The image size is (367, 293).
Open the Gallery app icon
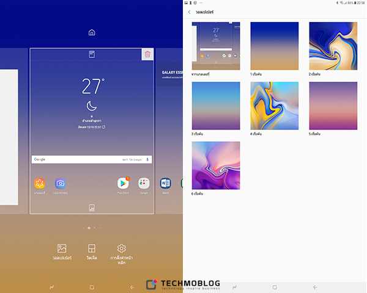40,183
